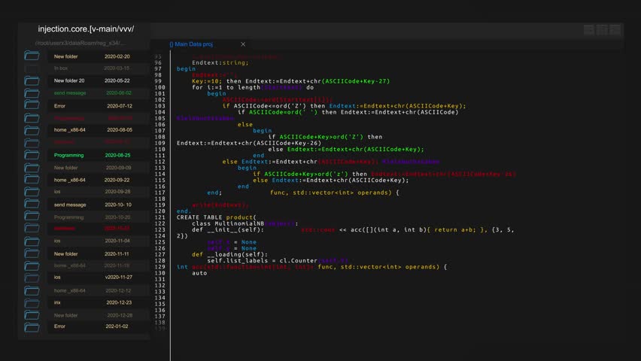
Task: Click folder icon for home_x86-64 2020-09-22
Action: [32, 180]
